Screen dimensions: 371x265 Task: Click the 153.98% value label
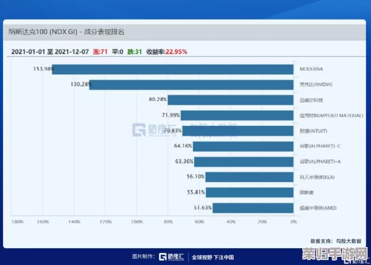44,69
